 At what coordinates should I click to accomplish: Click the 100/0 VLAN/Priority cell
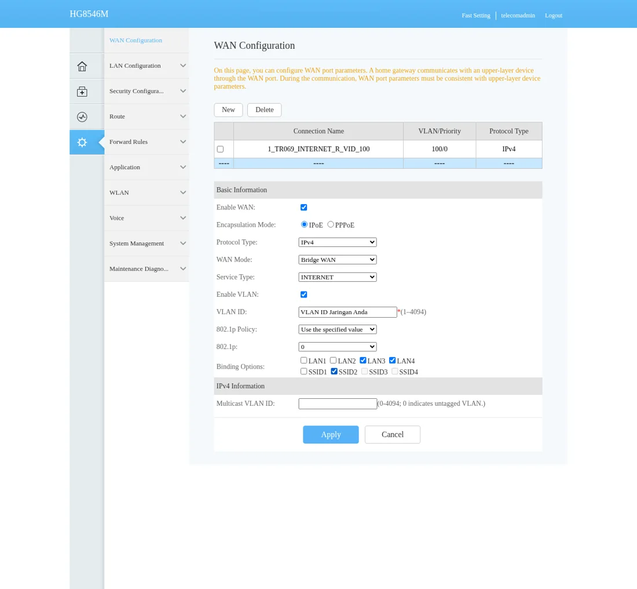pyautogui.click(x=440, y=149)
